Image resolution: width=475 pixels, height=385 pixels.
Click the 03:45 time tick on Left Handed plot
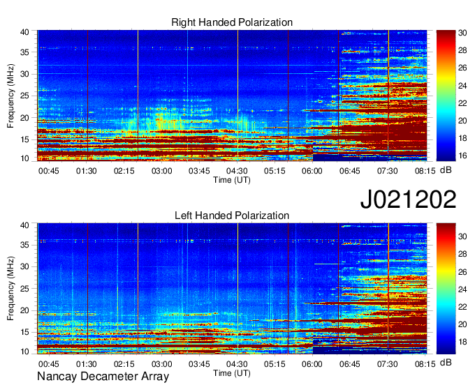tap(199, 364)
